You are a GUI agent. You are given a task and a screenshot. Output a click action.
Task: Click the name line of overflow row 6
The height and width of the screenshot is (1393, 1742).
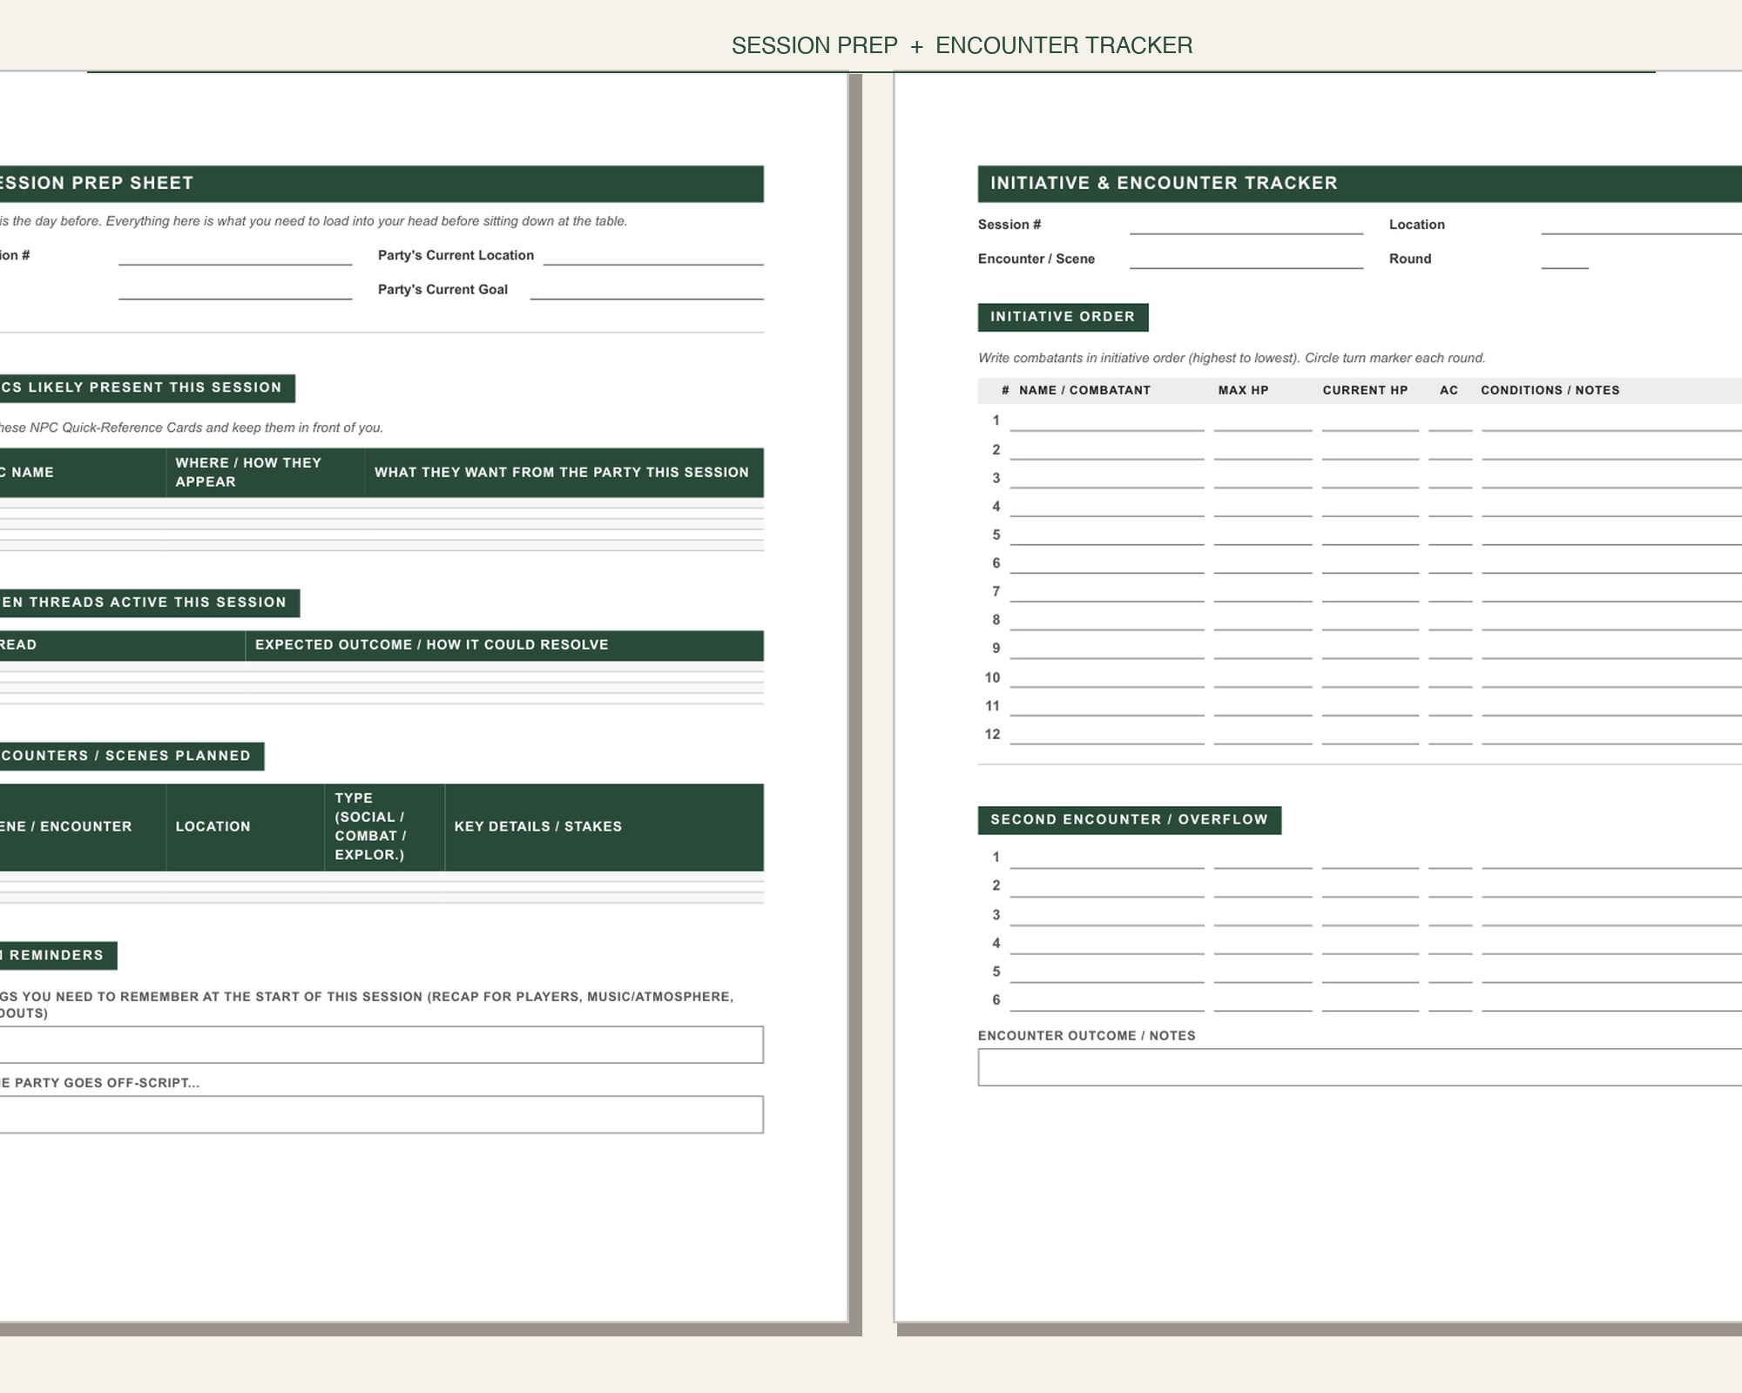1107,1001
